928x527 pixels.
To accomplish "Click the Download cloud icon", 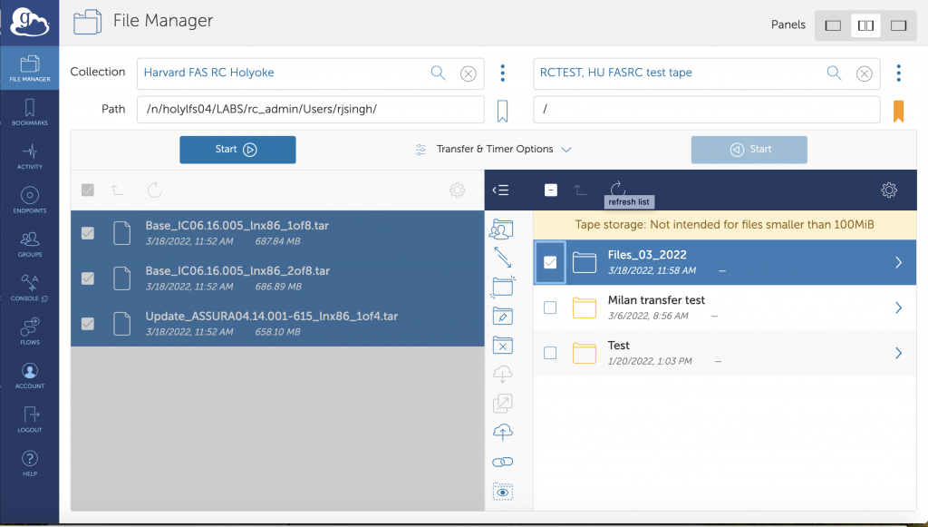I will pyautogui.click(x=502, y=375).
